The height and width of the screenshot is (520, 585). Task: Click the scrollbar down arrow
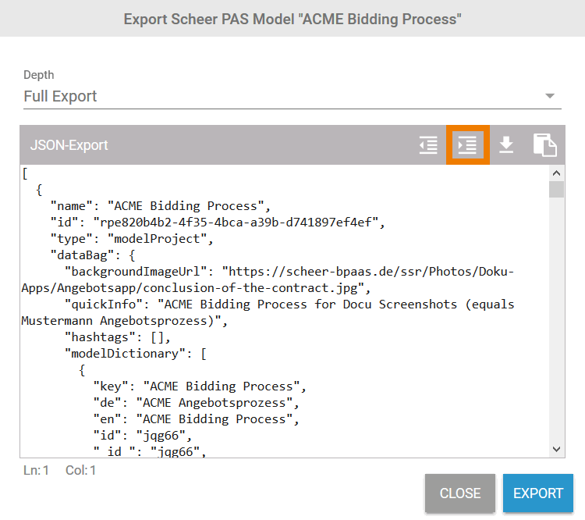[556, 449]
